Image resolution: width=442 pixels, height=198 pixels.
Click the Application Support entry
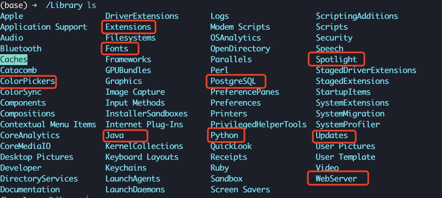tap(43, 27)
